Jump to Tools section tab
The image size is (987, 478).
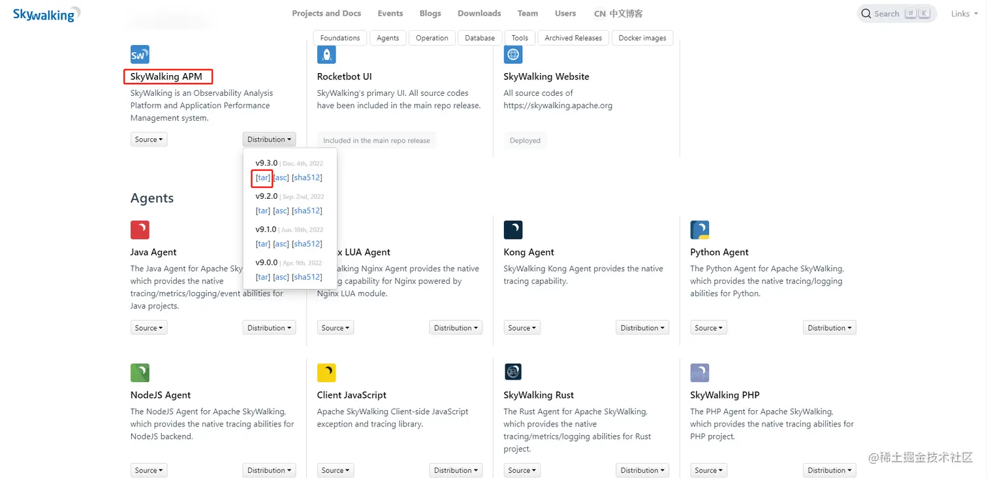(520, 38)
